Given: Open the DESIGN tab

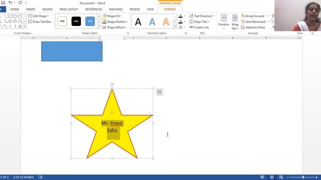Looking at the screenshot, I should [47, 9].
